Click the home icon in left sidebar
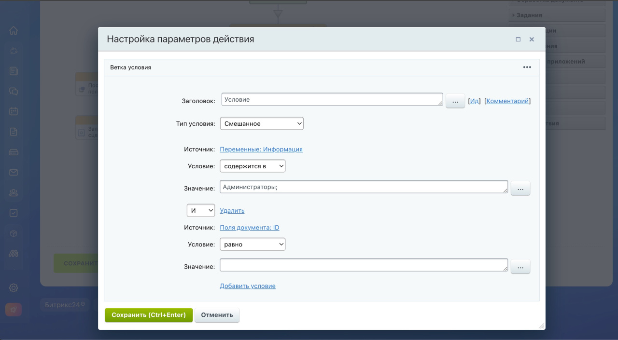Image resolution: width=618 pixels, height=340 pixels. coord(14,30)
